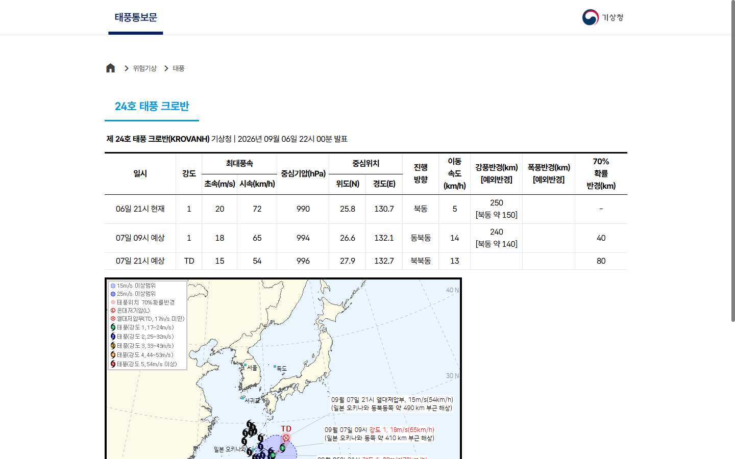
Task: Select the TD marker icon on the map
Action: point(286,438)
